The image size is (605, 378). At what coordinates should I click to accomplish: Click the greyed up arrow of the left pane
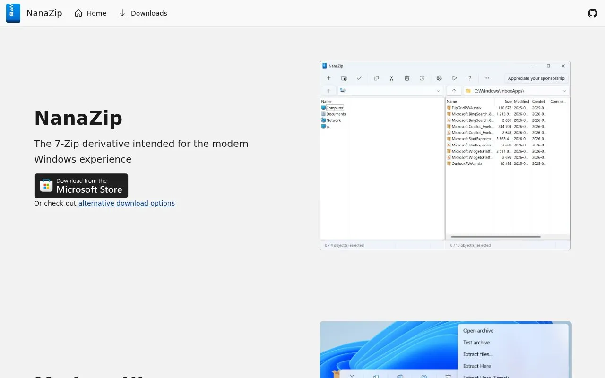pyautogui.click(x=328, y=91)
